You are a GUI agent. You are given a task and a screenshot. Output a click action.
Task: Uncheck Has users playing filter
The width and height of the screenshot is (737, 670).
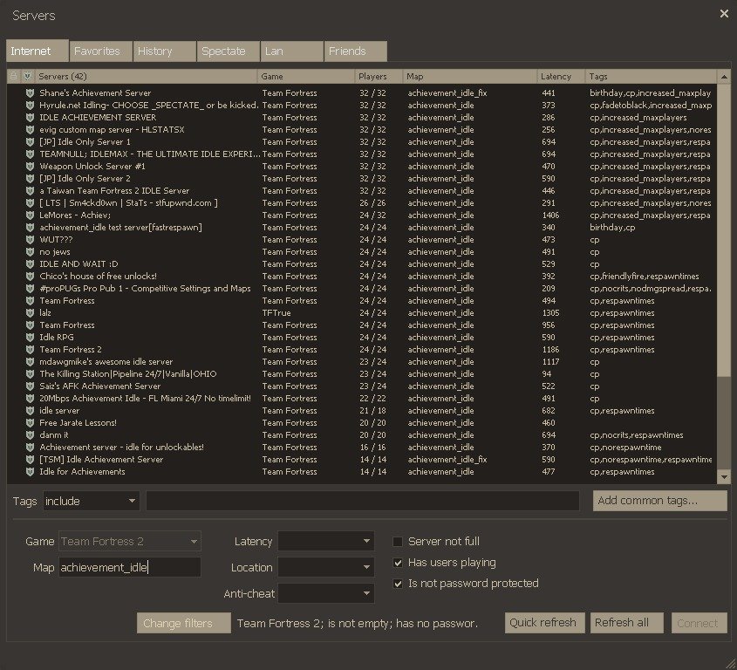(399, 563)
